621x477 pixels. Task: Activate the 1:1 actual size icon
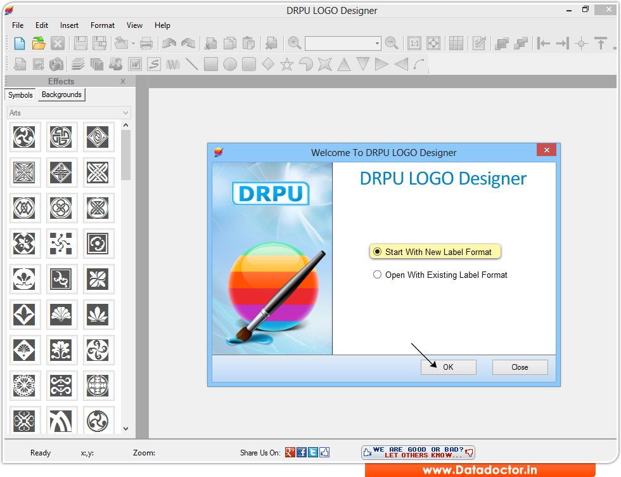(414, 43)
